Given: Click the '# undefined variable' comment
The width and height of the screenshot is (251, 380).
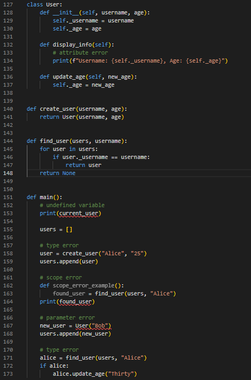Looking at the screenshot, I should point(72,206).
